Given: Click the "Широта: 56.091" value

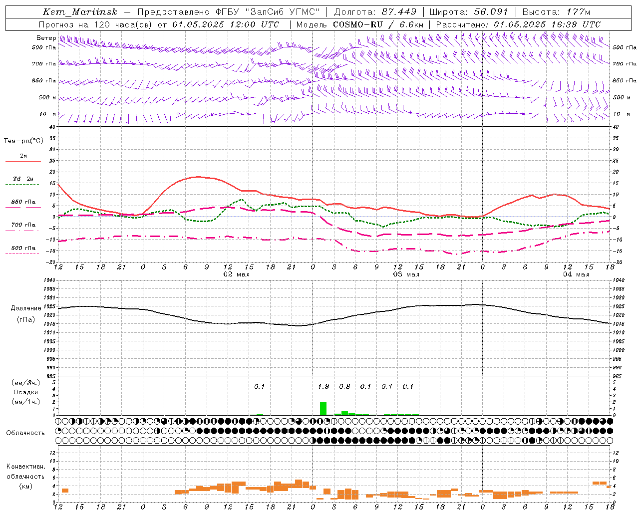Looking at the screenshot, I should 469,12.
